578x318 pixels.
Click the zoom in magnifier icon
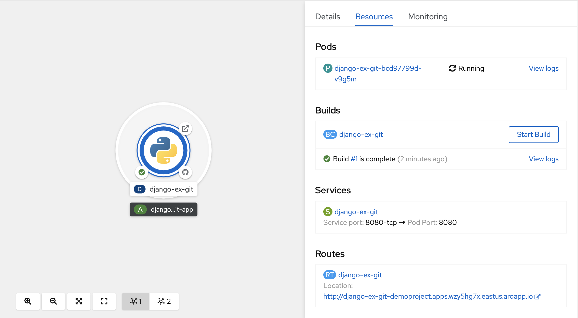click(x=27, y=301)
